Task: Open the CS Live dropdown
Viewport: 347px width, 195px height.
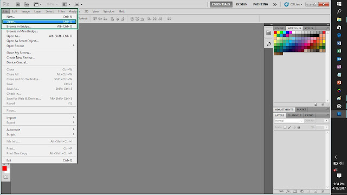Action: 293,4
